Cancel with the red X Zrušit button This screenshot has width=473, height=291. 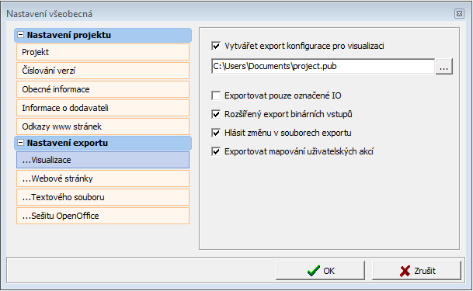pos(416,271)
